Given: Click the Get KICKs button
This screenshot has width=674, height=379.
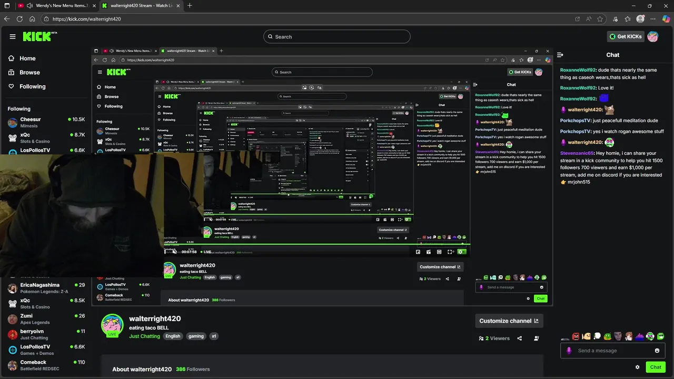Looking at the screenshot, I should click(625, 36).
